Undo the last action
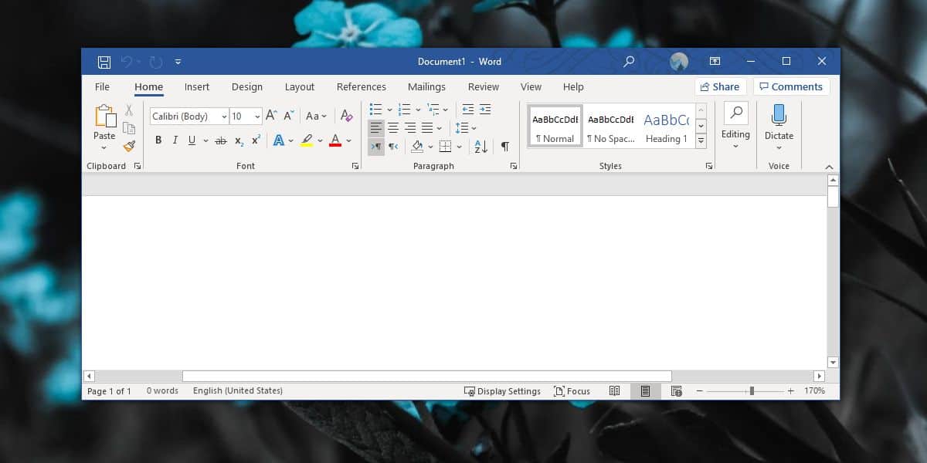The image size is (927, 463). [x=127, y=62]
